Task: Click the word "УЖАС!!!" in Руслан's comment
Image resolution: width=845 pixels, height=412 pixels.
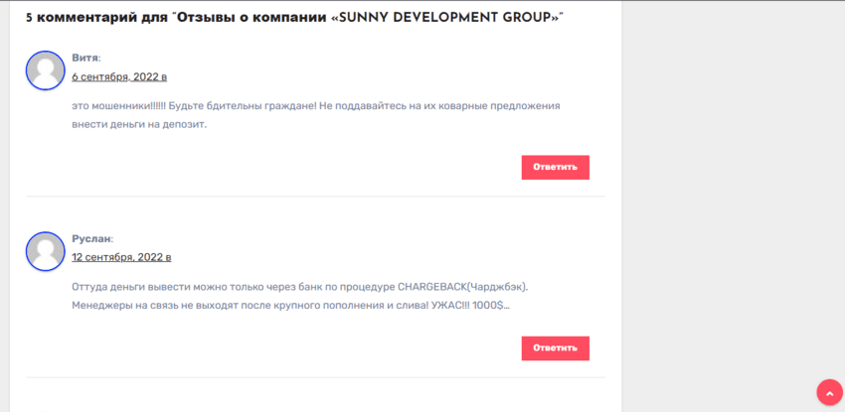Action: 449,306
